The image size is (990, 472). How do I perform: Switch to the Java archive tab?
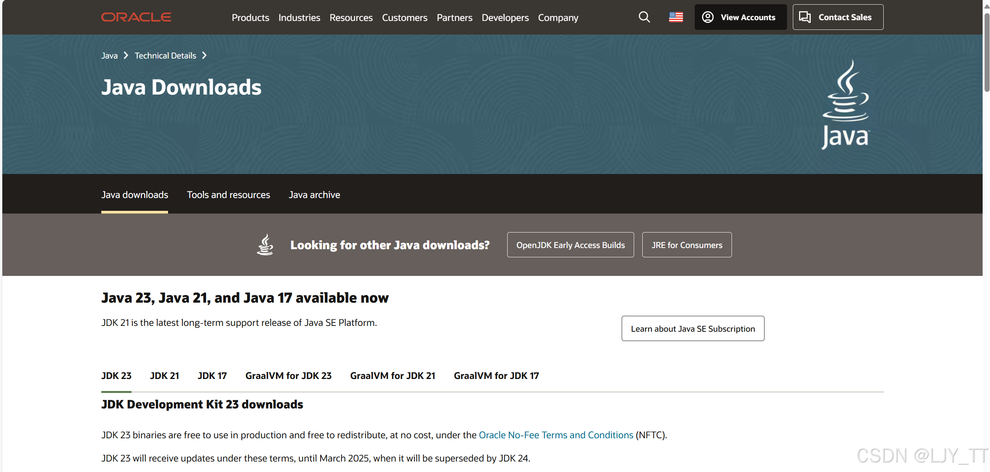click(314, 195)
